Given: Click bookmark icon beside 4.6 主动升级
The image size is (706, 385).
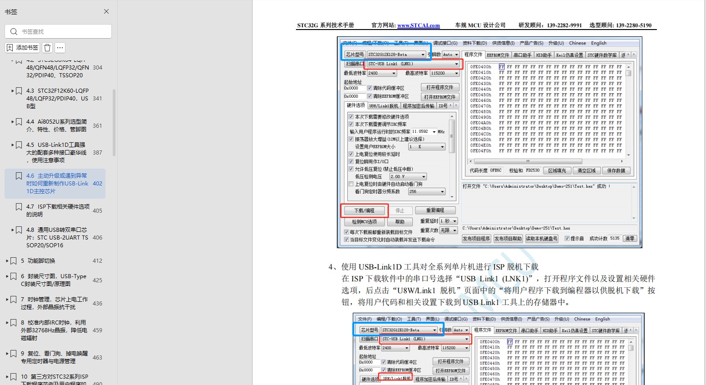Looking at the screenshot, I should coord(19,176).
